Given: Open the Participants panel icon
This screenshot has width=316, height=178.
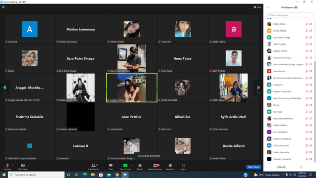Looking at the screenshot, I should point(93,166).
